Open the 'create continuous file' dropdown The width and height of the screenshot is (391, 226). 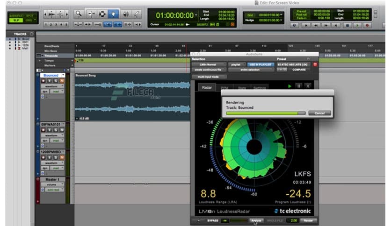208,70
